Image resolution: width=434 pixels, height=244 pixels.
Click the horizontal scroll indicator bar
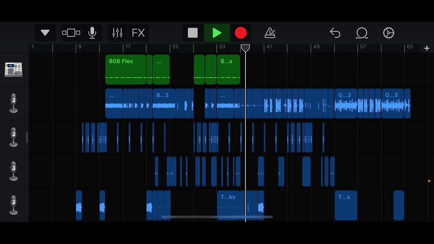pos(217,217)
